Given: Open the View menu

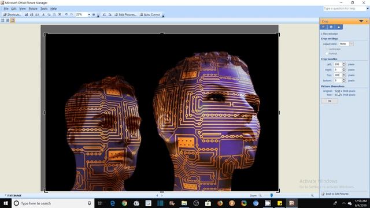Looking at the screenshot, I should [23, 9].
